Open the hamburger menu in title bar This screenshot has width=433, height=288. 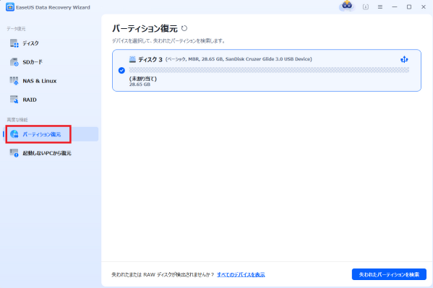(x=380, y=7)
